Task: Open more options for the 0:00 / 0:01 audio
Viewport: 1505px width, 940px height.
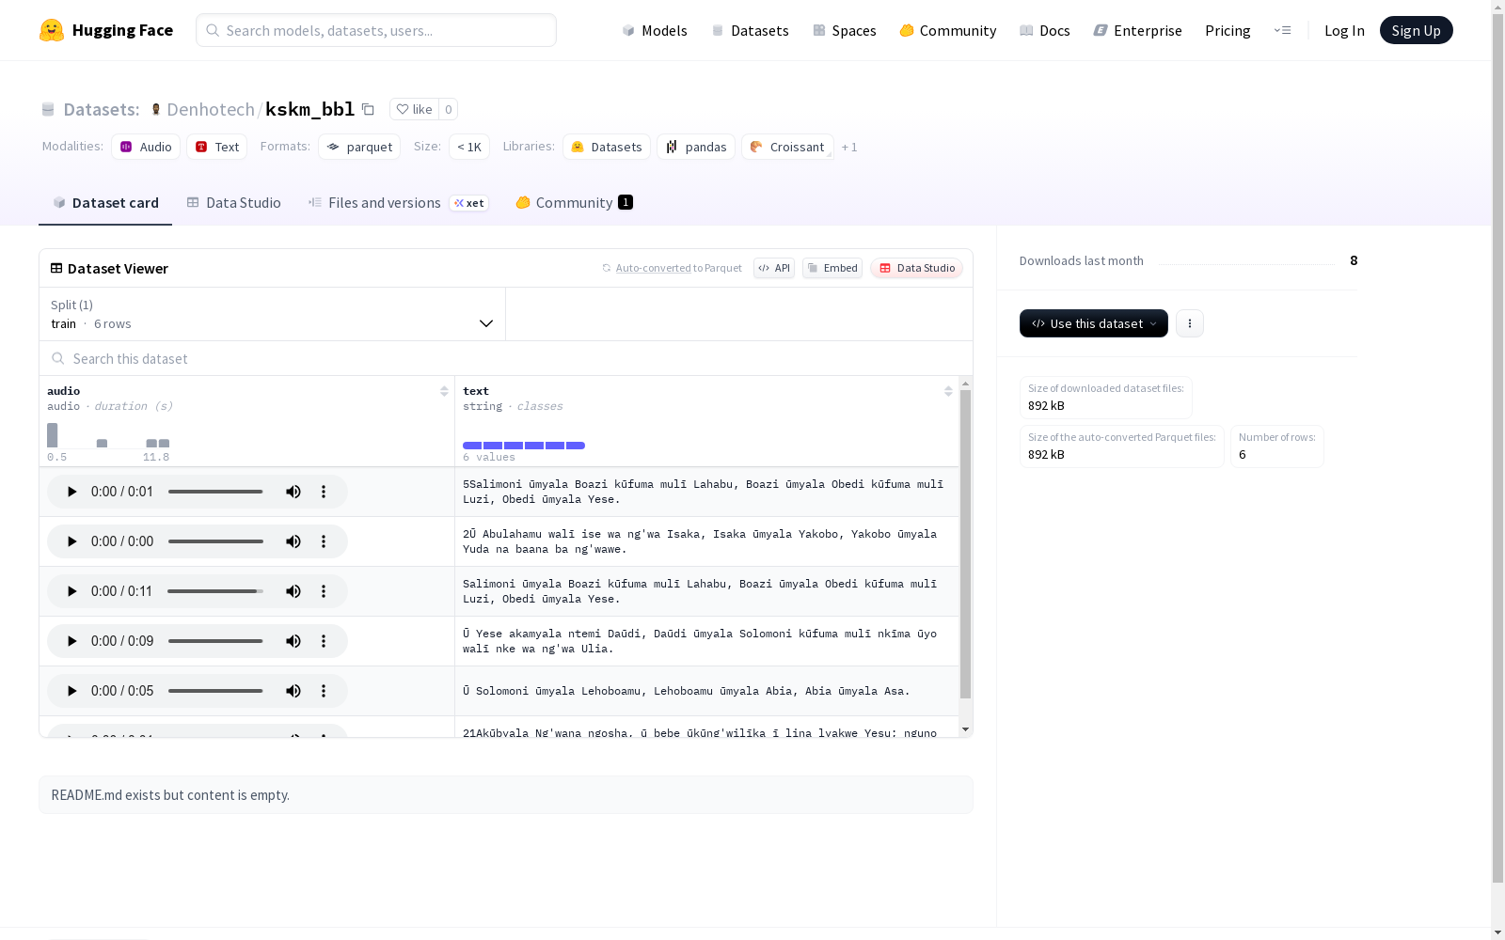Action: pos(324,492)
